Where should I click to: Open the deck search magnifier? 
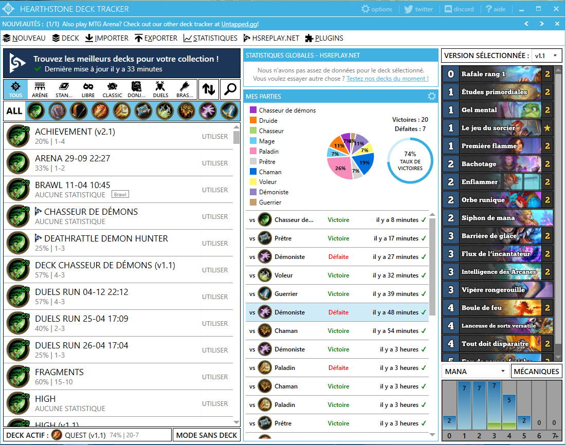230,89
